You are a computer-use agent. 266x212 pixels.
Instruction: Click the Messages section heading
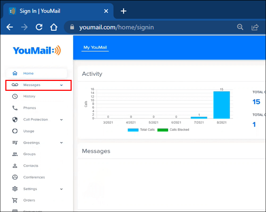click(x=96, y=151)
